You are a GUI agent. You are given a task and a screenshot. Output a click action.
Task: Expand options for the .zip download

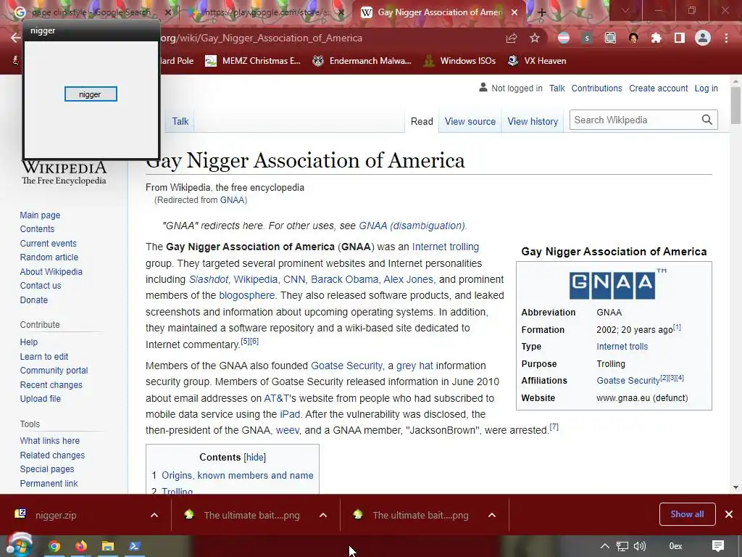[x=154, y=516]
